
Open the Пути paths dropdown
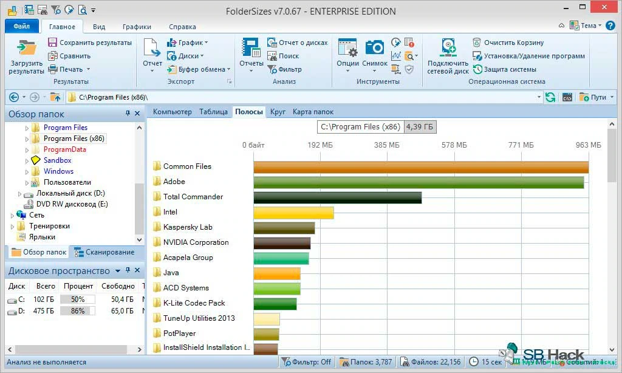pos(596,97)
